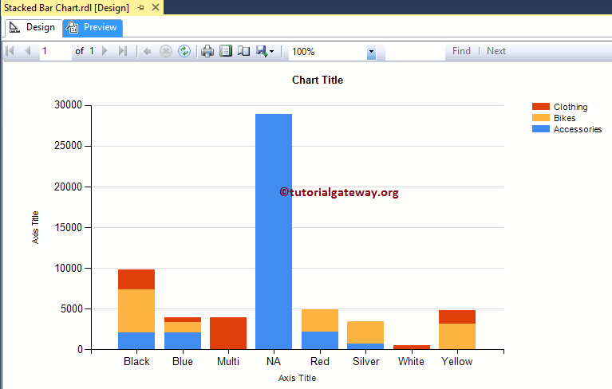
Task: Switch to print layout view
Action: [226, 51]
